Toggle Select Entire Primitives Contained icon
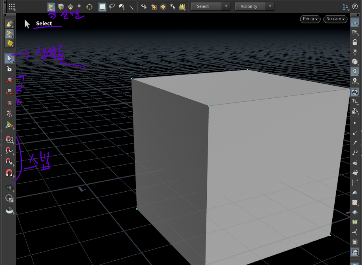 point(154,7)
